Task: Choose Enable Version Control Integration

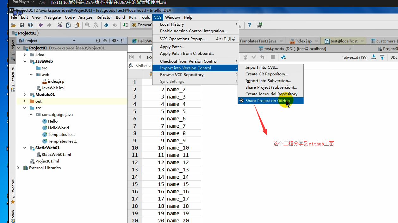Action: [x=195, y=31]
